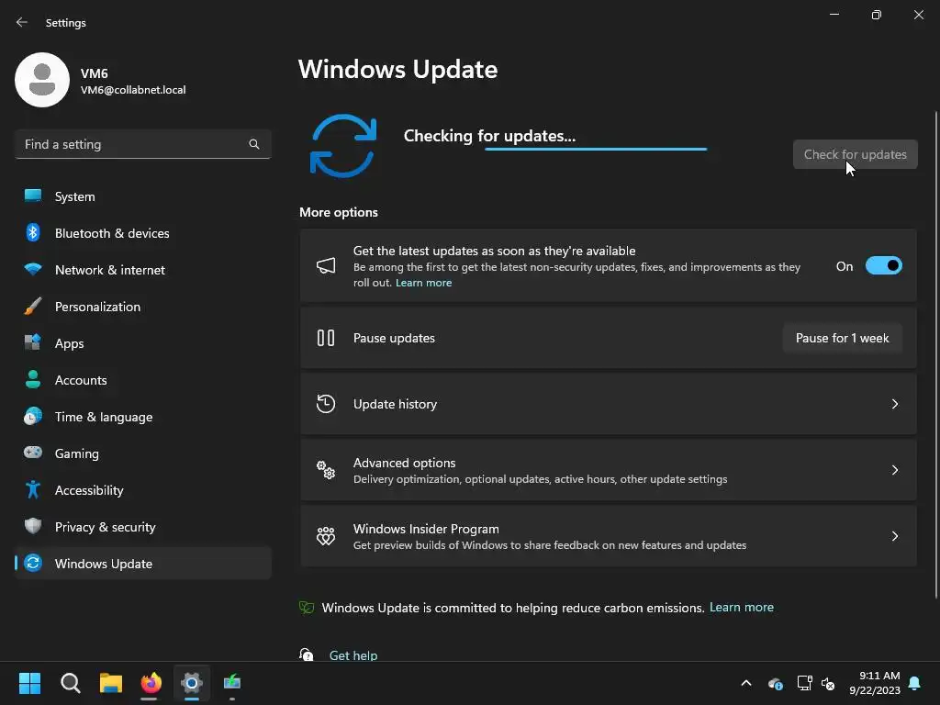
Task: Click the Apps label in sidebar
Action: [x=70, y=343]
